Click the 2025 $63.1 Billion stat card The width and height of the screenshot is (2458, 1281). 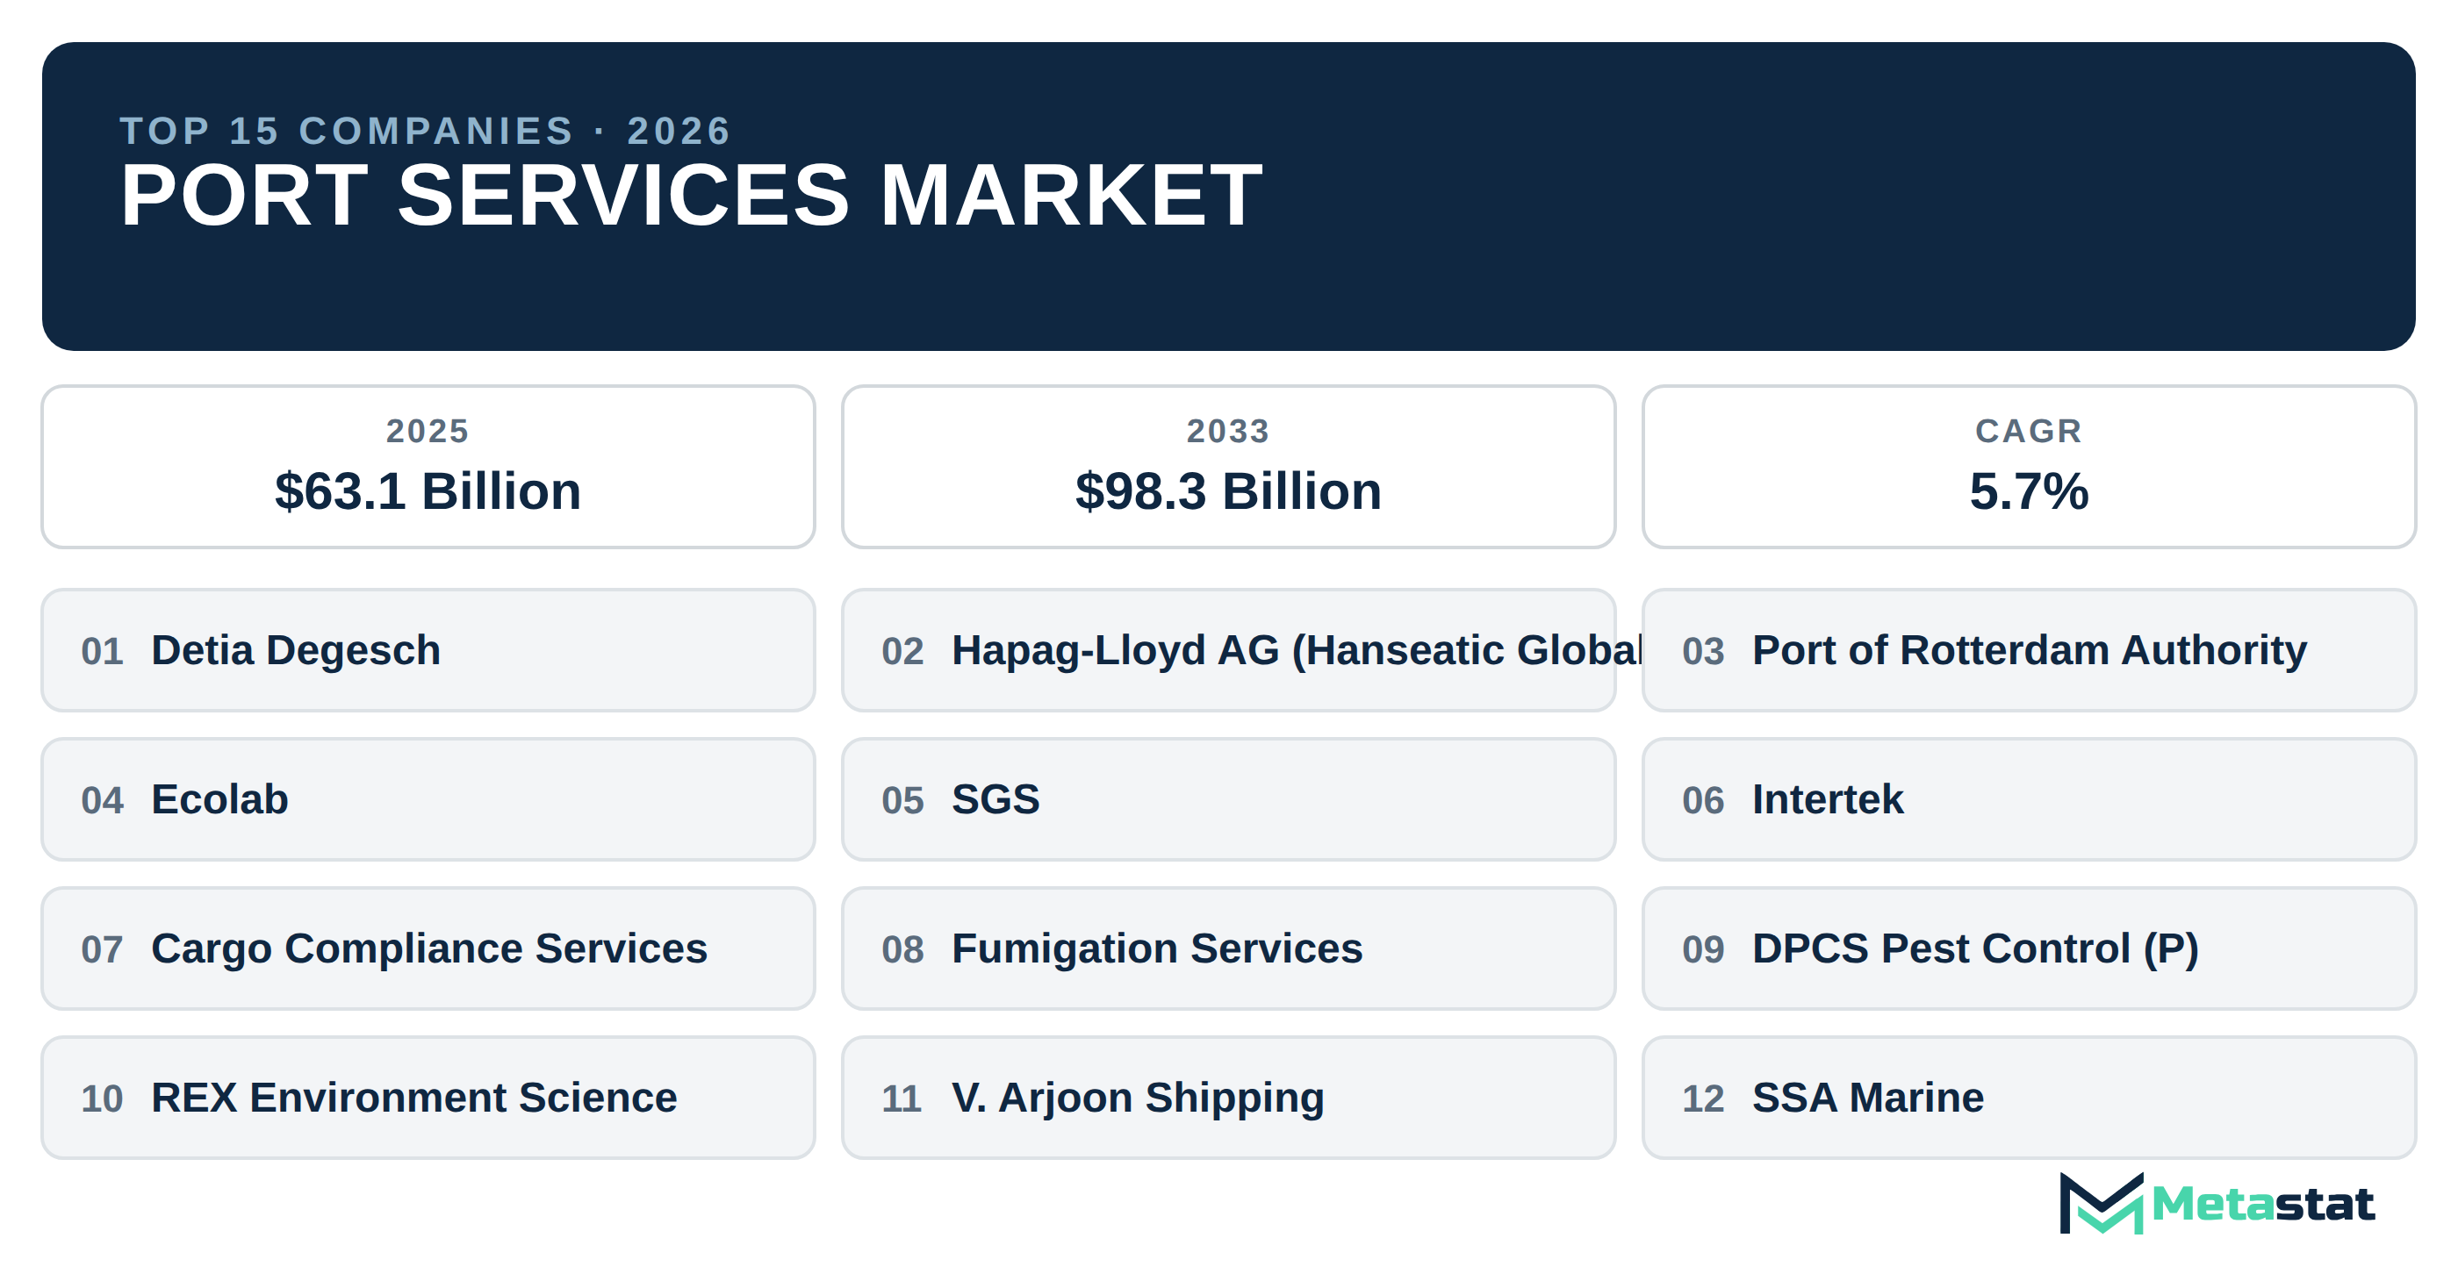[428, 467]
